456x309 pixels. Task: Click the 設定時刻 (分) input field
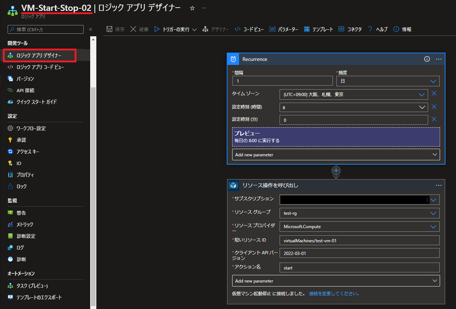point(353,120)
